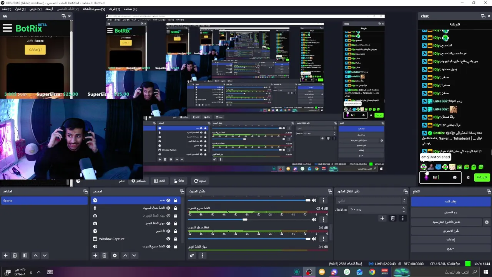Unlock the Window Capture source lock
The image size is (492, 277).
click(175, 239)
